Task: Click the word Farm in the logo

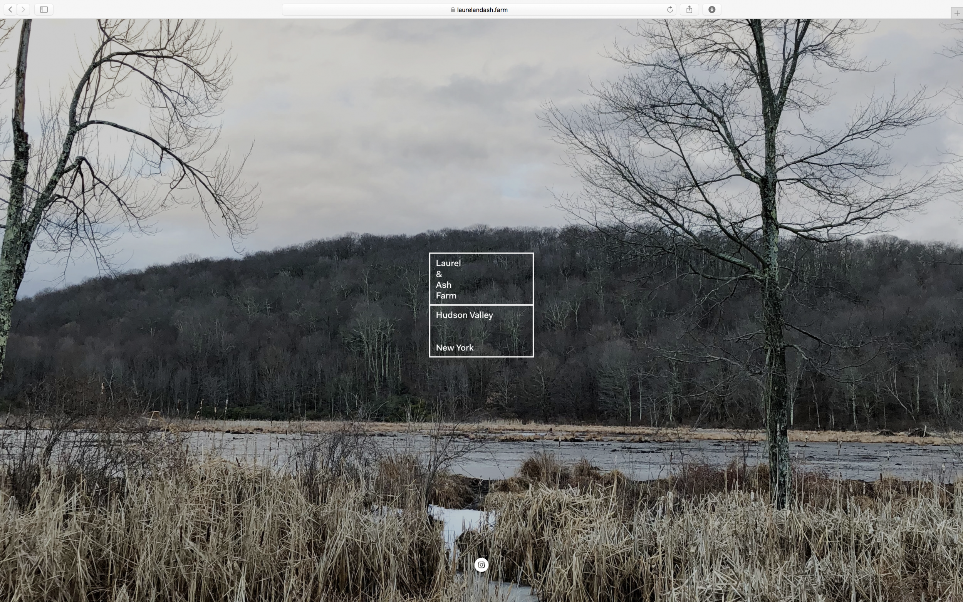Action: pyautogui.click(x=446, y=295)
